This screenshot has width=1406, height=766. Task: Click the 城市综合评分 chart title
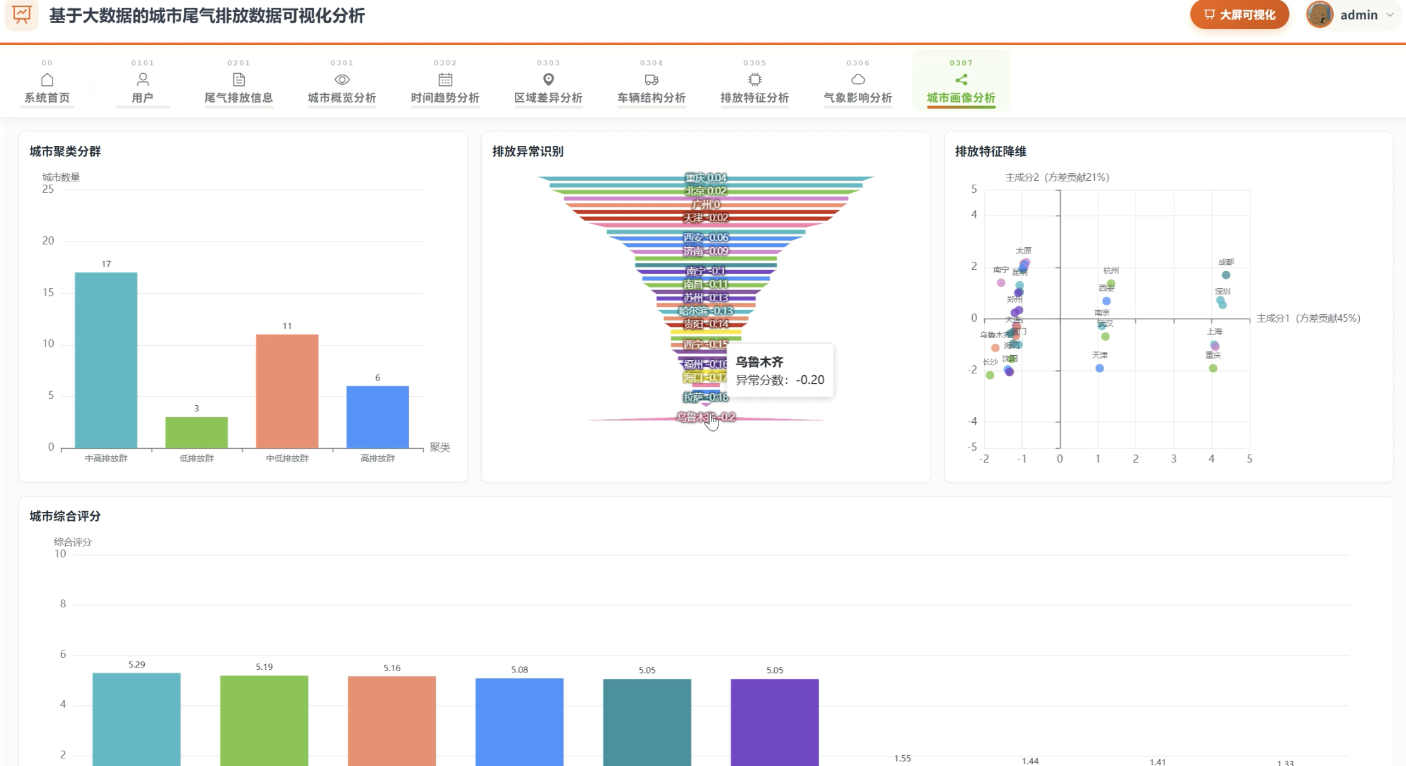pos(65,516)
